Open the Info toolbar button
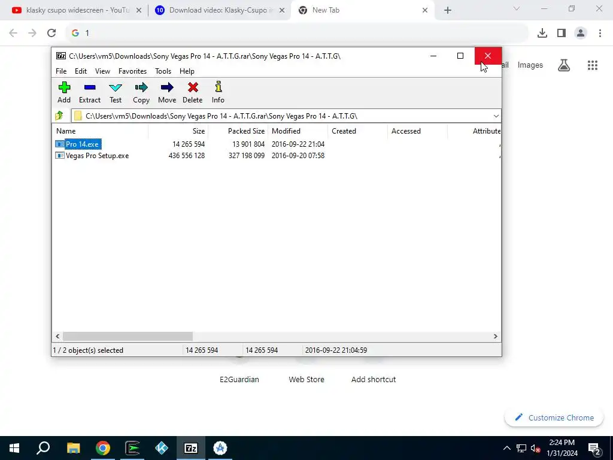Viewport: 613px width, 460px height. tap(218, 93)
